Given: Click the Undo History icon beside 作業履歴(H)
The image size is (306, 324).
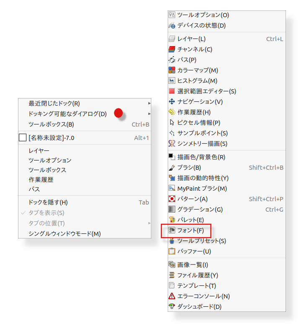Looking at the screenshot, I should tap(172, 112).
